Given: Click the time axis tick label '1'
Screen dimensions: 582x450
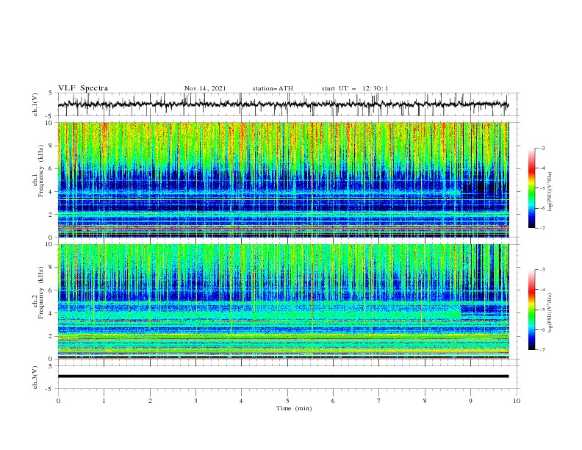Looking at the screenshot, I should tap(104, 401).
